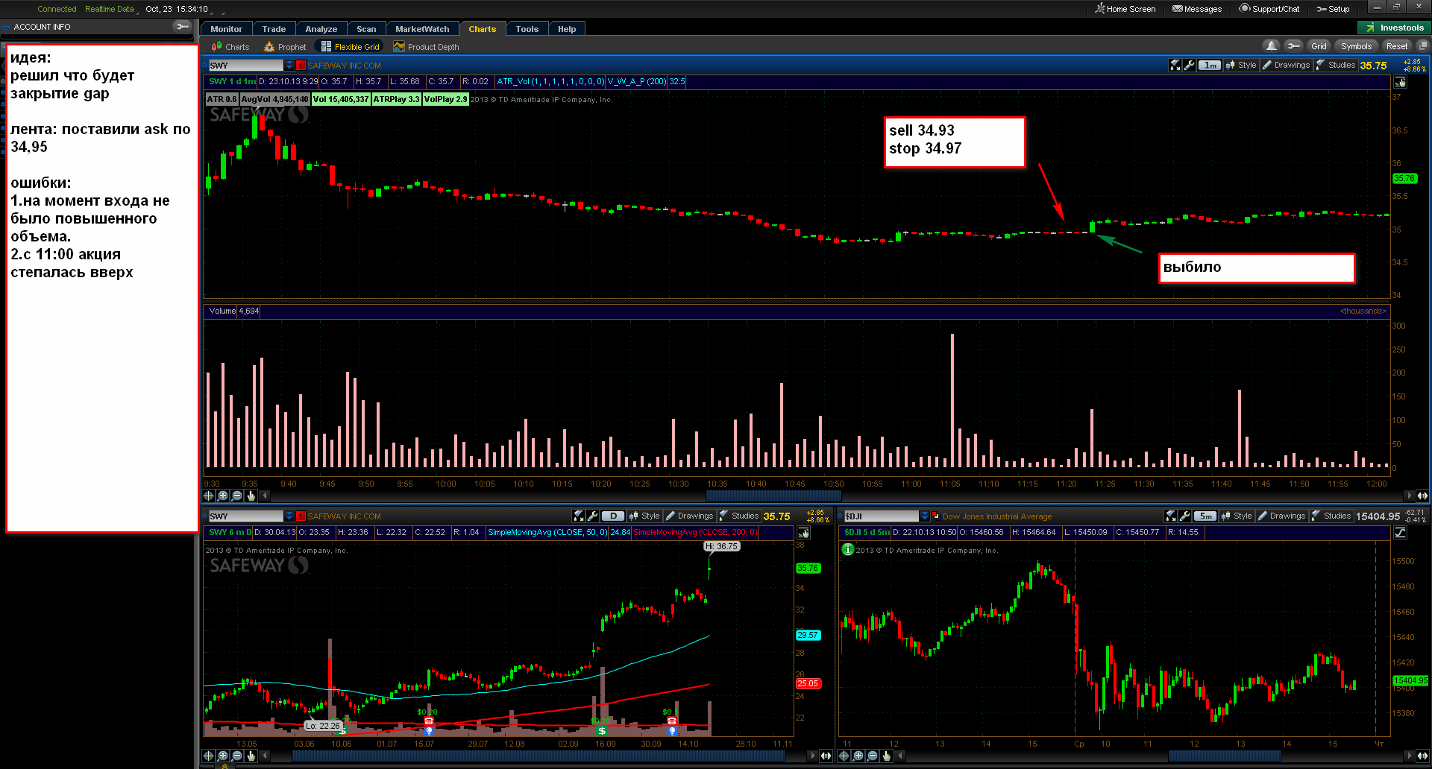Click the expand time axis icon on the top chart
Viewport: 1432px width, 769px height.
1422,496
